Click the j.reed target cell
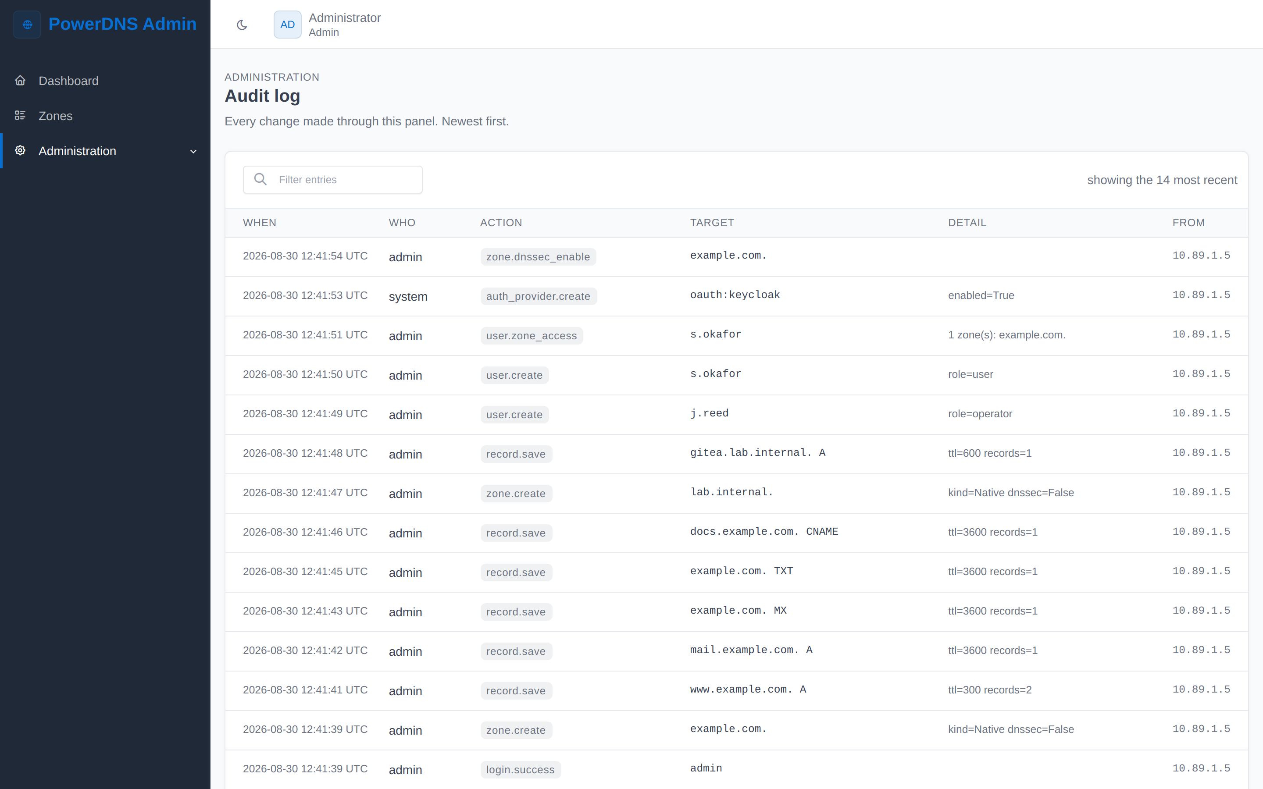The image size is (1263, 789). pyautogui.click(x=709, y=413)
